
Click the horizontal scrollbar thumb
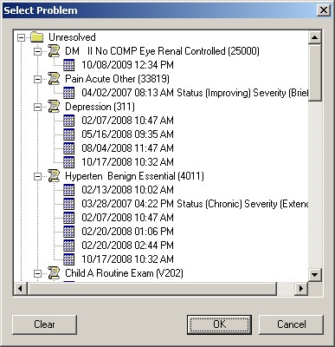tap(152, 288)
